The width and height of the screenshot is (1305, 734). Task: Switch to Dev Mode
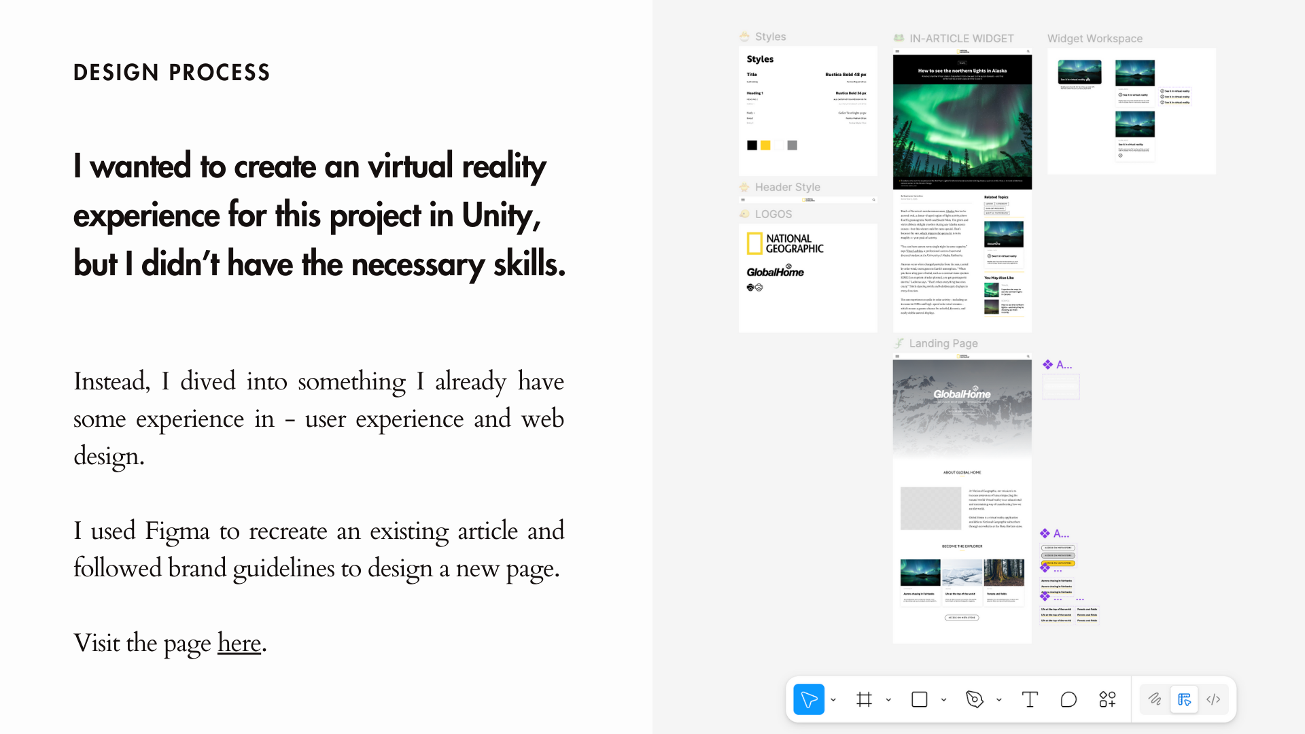pos(1213,699)
